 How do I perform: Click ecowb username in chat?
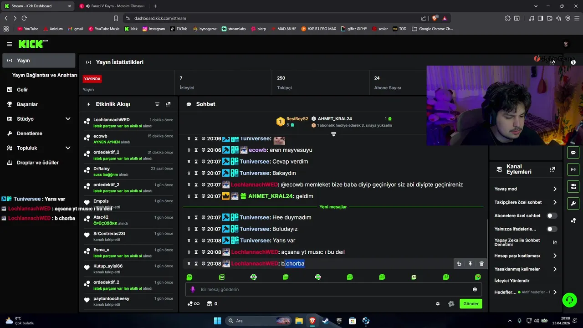click(x=258, y=150)
